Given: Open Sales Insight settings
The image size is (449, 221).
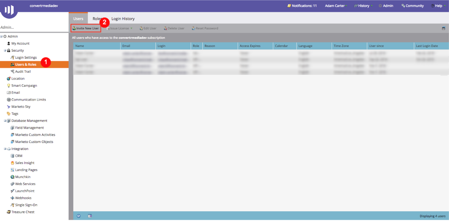Looking at the screenshot, I should (22, 163).
